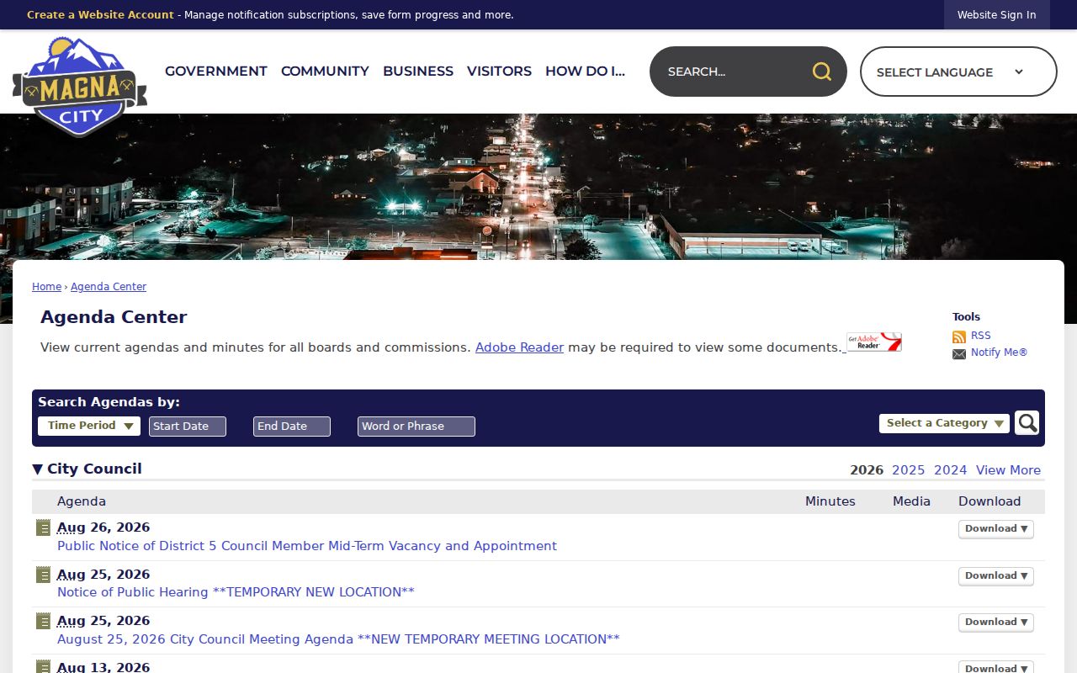
Task: Open the Notify Me® text link
Action: [x=1000, y=352]
